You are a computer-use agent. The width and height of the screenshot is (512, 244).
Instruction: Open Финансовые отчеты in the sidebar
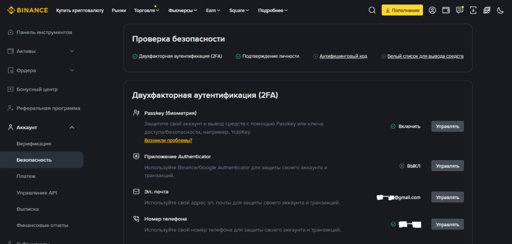click(42, 225)
